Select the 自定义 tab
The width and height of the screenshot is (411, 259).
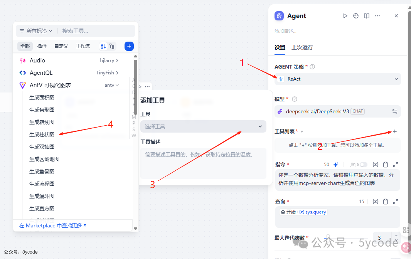pyautogui.click(x=61, y=46)
